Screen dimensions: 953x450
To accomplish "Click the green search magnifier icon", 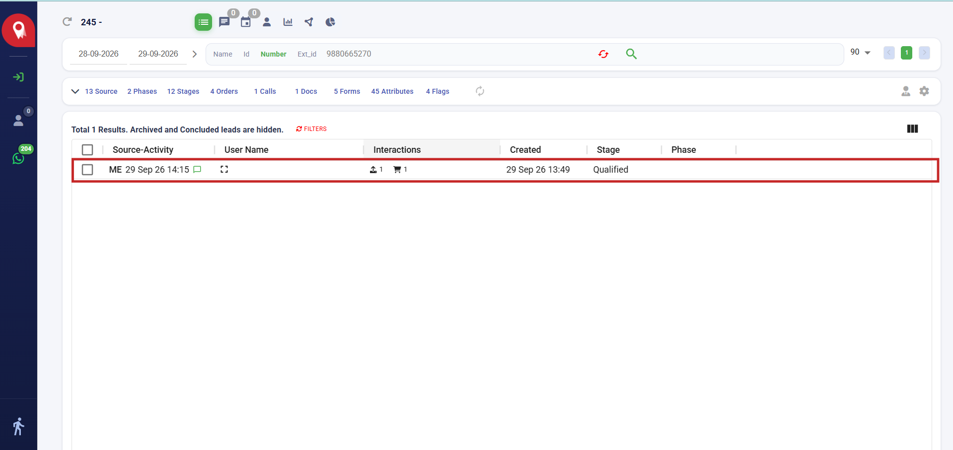I will pyautogui.click(x=631, y=54).
